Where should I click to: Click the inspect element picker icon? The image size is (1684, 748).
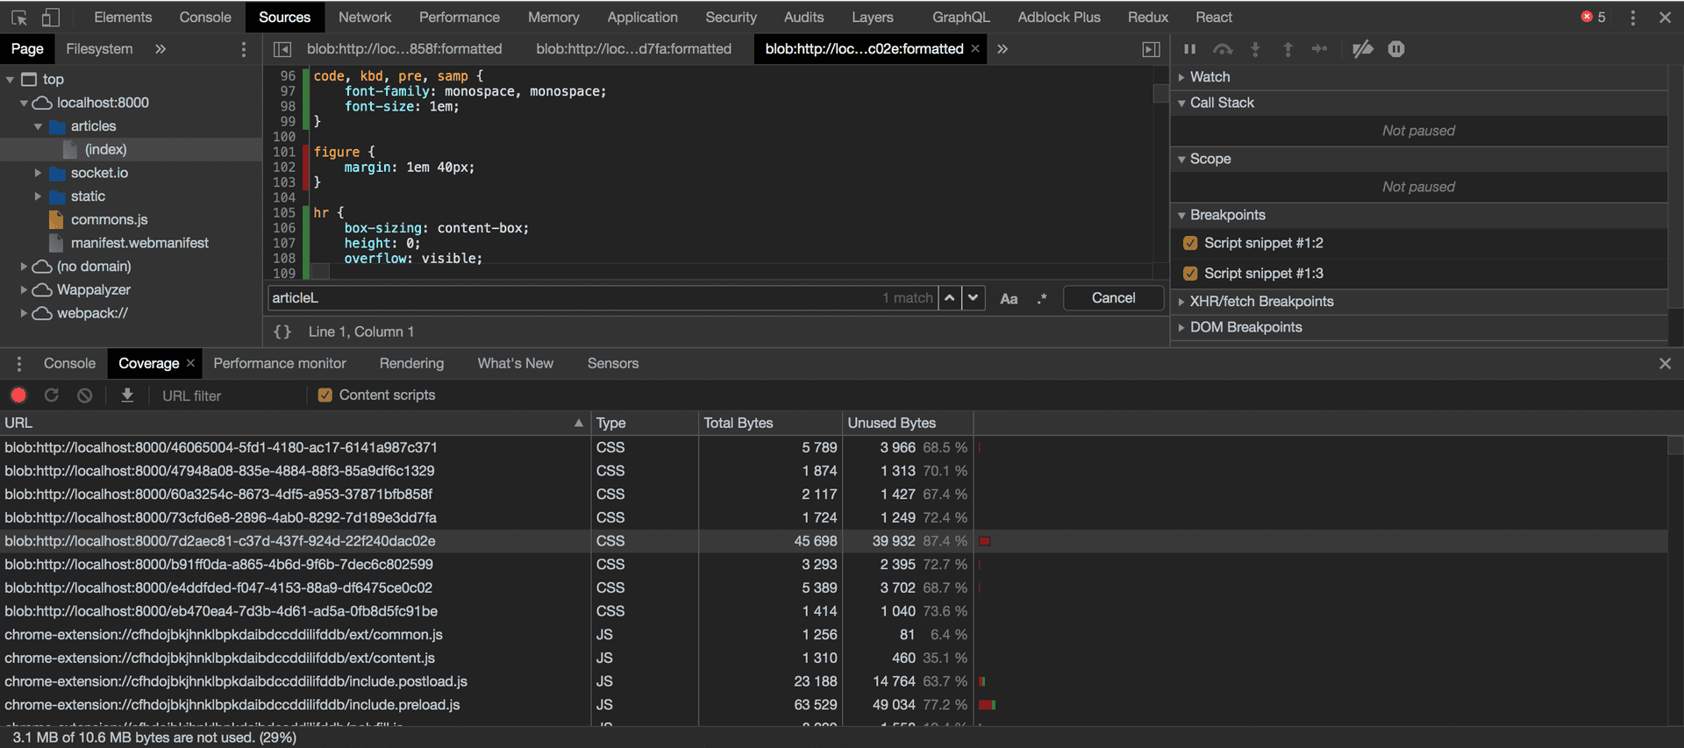pos(19,18)
